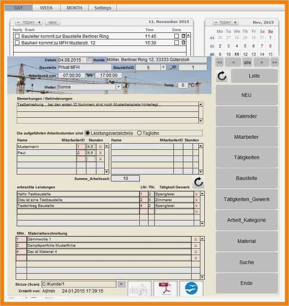Delete the Testeintrag Baustelle entry
This screenshot has width=289, height=306.
[x=197, y=206]
